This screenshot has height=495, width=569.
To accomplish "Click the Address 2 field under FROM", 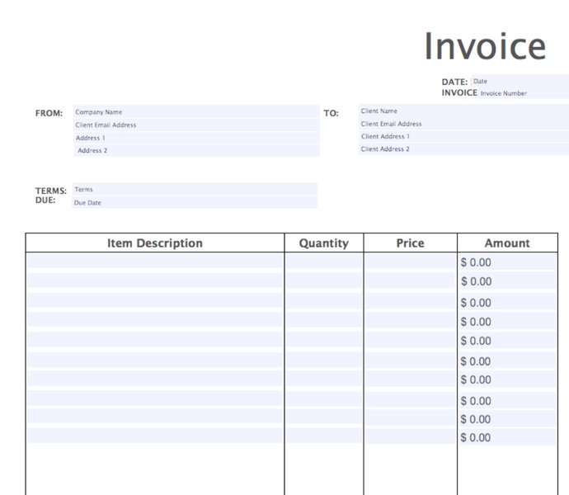I will (196, 150).
